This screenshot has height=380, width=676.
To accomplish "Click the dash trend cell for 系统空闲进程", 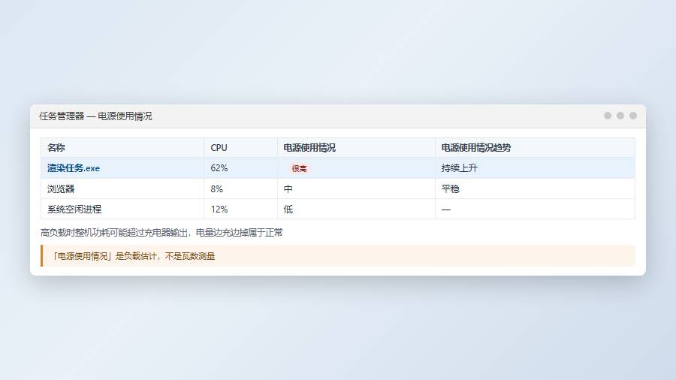I will coord(535,209).
